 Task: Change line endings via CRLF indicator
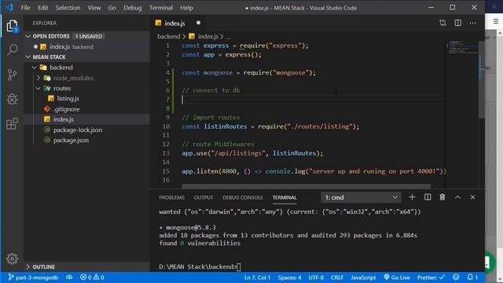coord(337,277)
